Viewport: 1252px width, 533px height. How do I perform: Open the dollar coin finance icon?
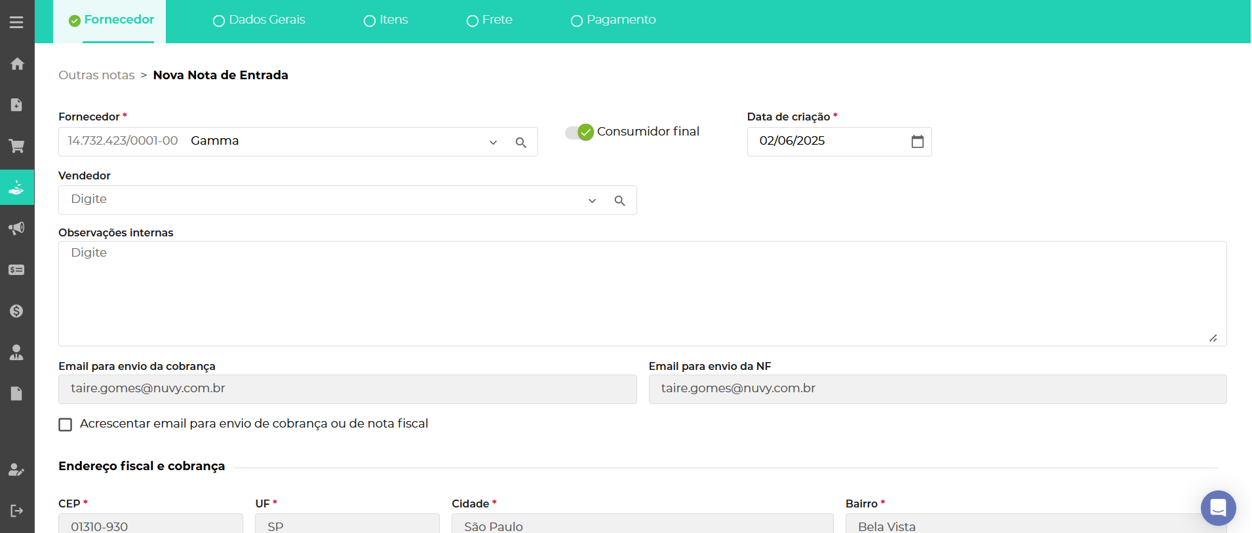pyautogui.click(x=17, y=311)
